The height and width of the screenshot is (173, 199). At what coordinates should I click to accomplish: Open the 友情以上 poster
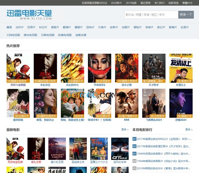tap(181, 68)
